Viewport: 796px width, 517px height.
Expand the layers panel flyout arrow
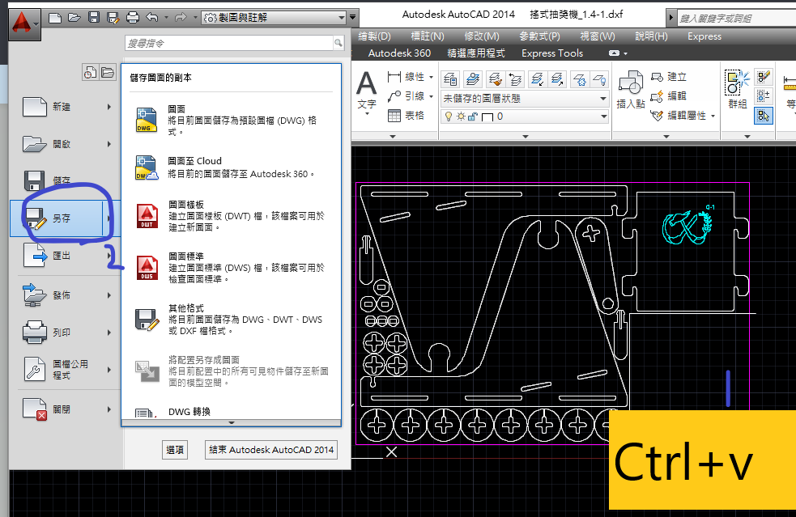tap(526, 137)
